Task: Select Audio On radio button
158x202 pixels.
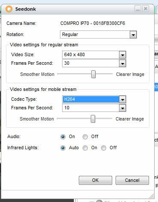Action: click(x=63, y=137)
